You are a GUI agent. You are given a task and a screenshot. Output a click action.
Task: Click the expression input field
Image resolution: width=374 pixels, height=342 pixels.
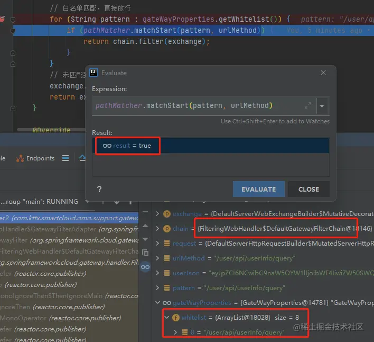(x=204, y=106)
